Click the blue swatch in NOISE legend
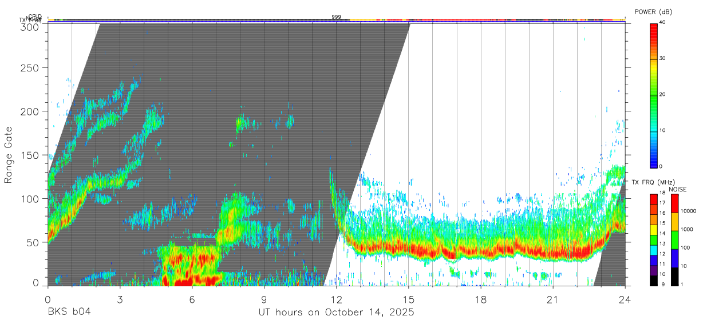 click(674, 258)
